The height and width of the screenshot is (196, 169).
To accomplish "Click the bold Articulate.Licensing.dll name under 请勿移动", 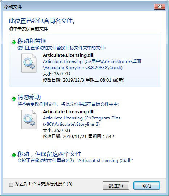I will coord(68,111).
